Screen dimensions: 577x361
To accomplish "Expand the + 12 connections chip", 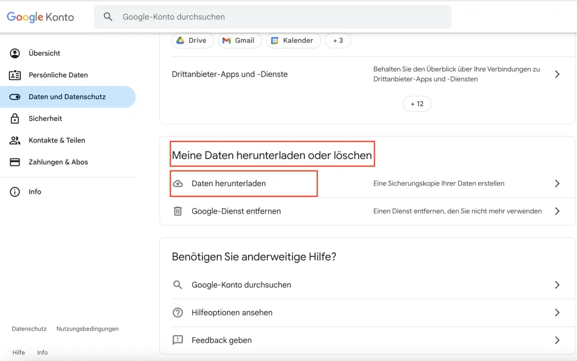I will (417, 103).
